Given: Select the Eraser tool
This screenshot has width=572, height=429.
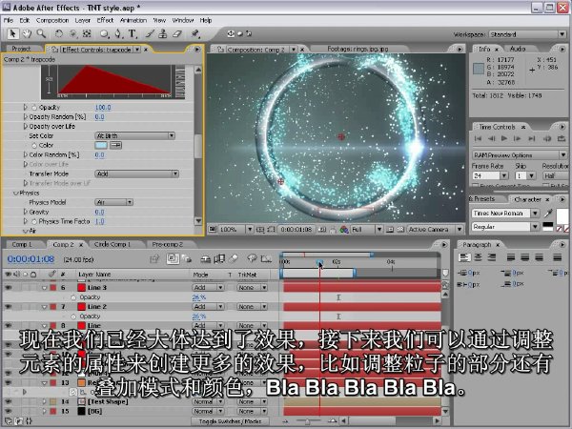Looking at the screenshot, I should tap(177, 34).
